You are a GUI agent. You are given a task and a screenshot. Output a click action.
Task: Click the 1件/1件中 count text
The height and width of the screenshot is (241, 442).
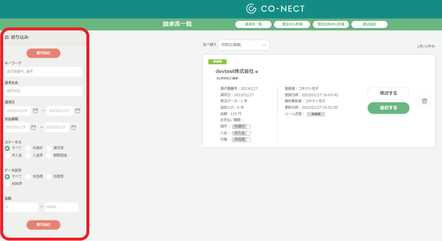coord(426,47)
